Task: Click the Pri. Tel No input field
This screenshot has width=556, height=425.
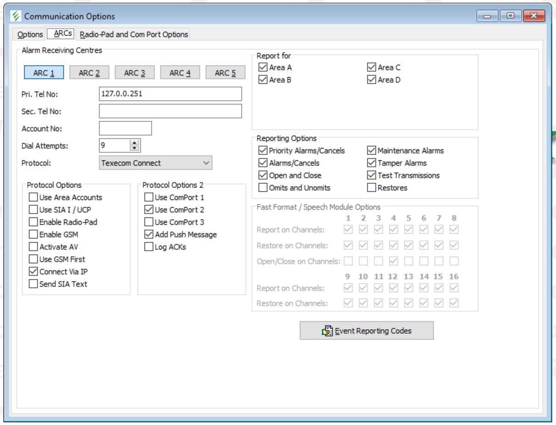Action: click(170, 94)
